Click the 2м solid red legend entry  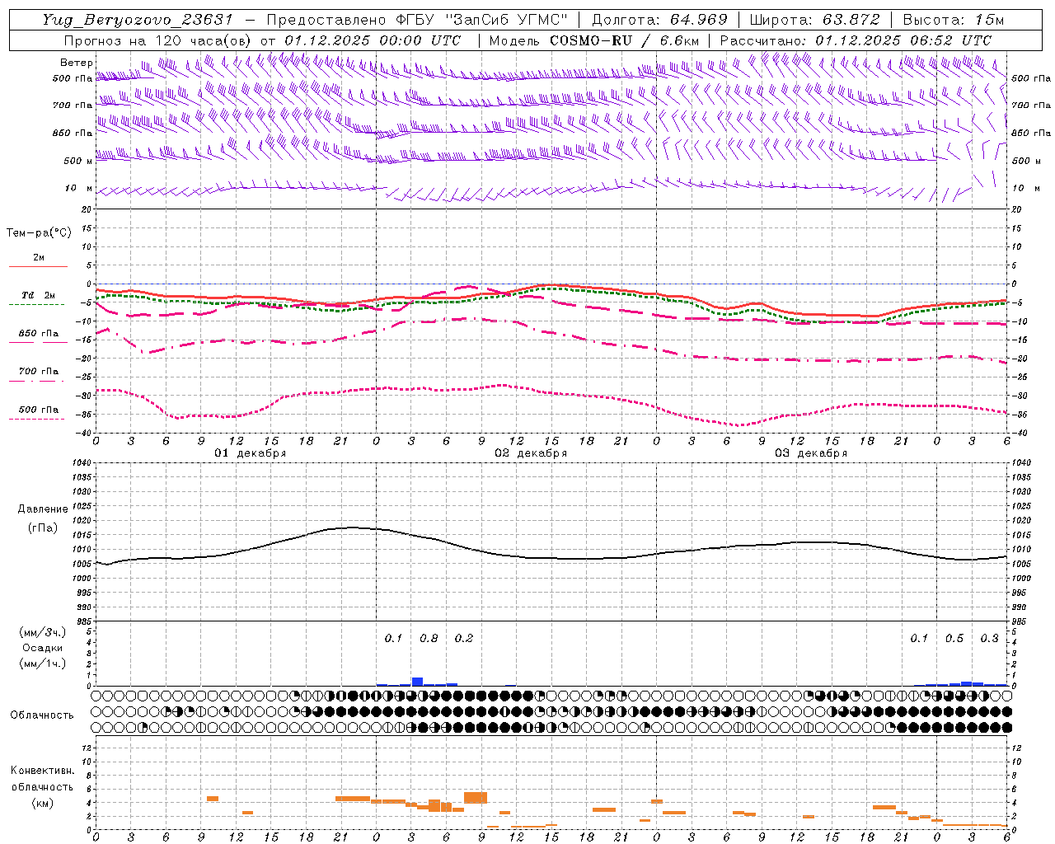(x=38, y=260)
